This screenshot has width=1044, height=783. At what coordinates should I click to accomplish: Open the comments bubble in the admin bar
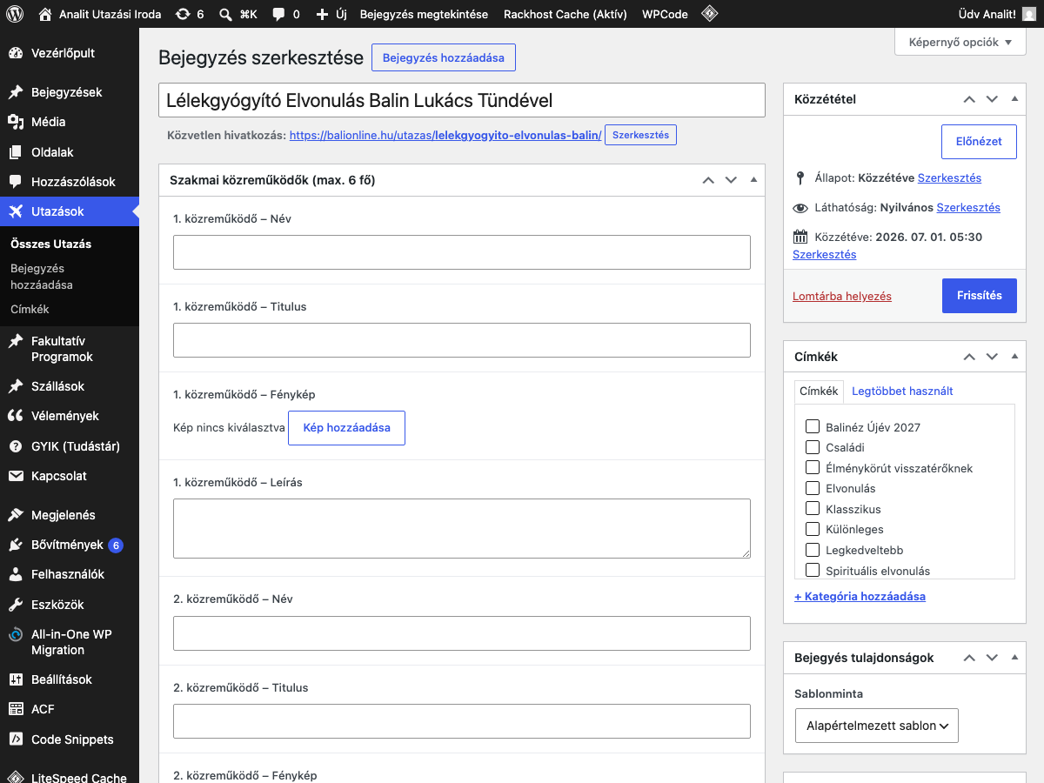pyautogui.click(x=286, y=14)
